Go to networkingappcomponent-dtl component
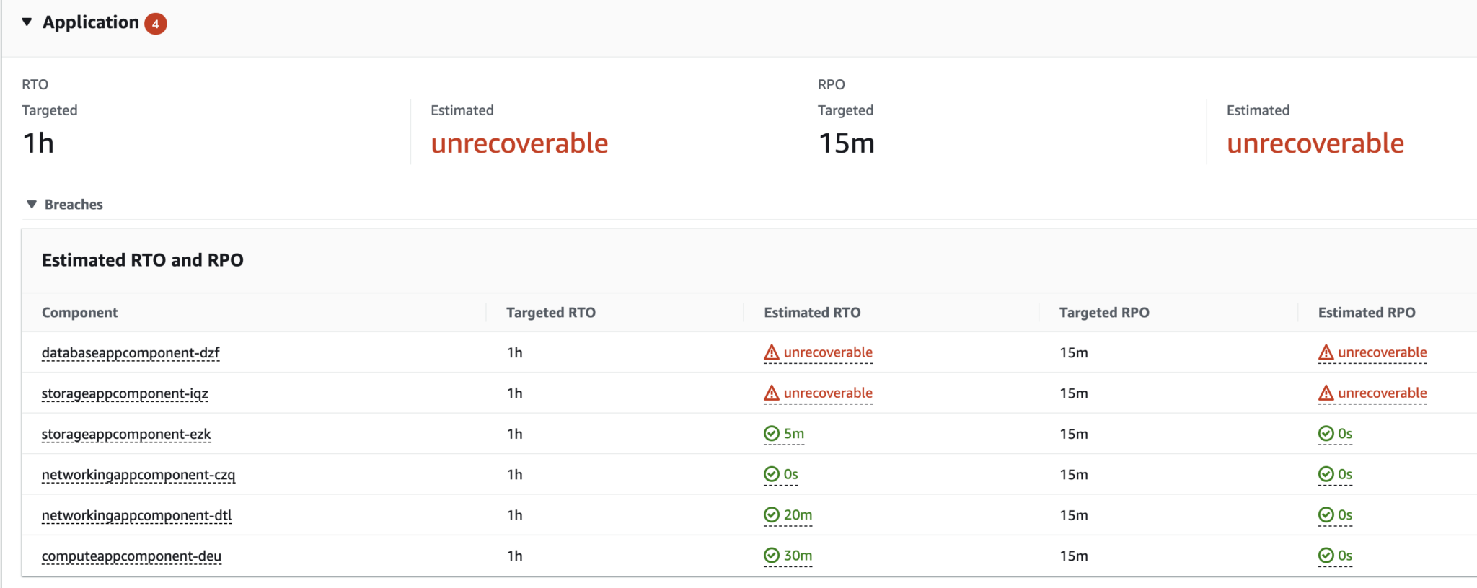This screenshot has width=1477, height=588. (x=137, y=515)
